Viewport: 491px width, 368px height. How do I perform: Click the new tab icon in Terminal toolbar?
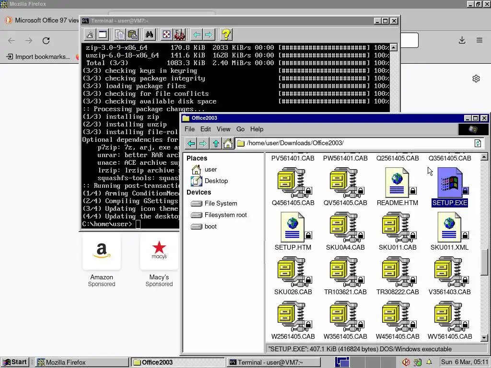pos(90,34)
